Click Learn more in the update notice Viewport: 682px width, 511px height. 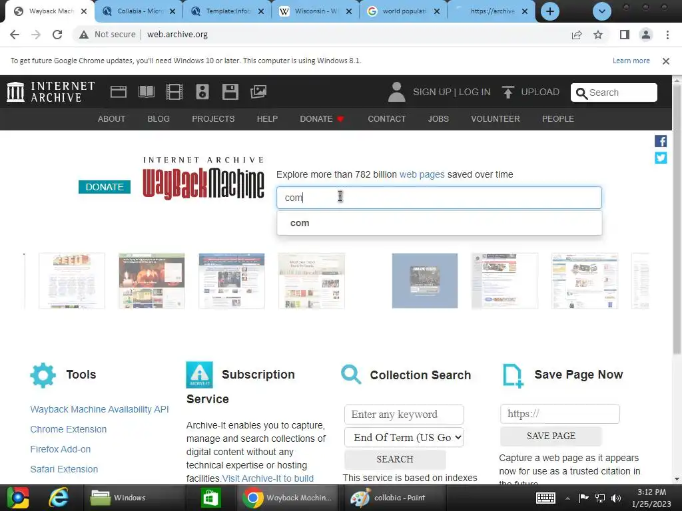point(631,61)
